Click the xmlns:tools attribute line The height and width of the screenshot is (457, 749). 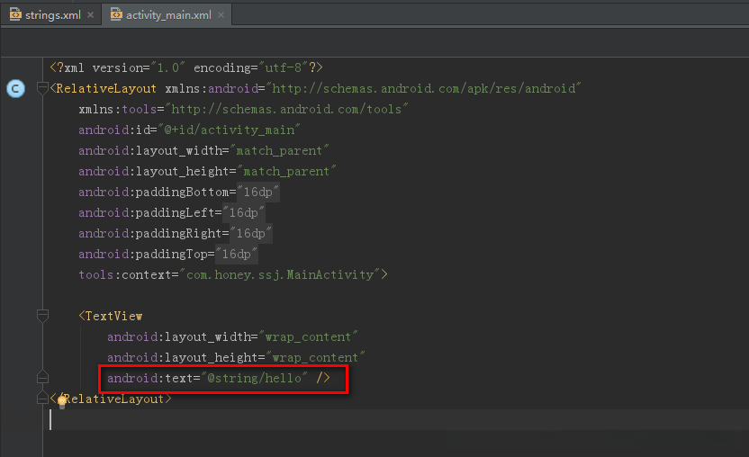pyautogui.click(x=243, y=110)
